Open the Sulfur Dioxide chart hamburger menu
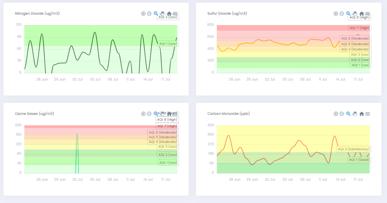 point(368,14)
